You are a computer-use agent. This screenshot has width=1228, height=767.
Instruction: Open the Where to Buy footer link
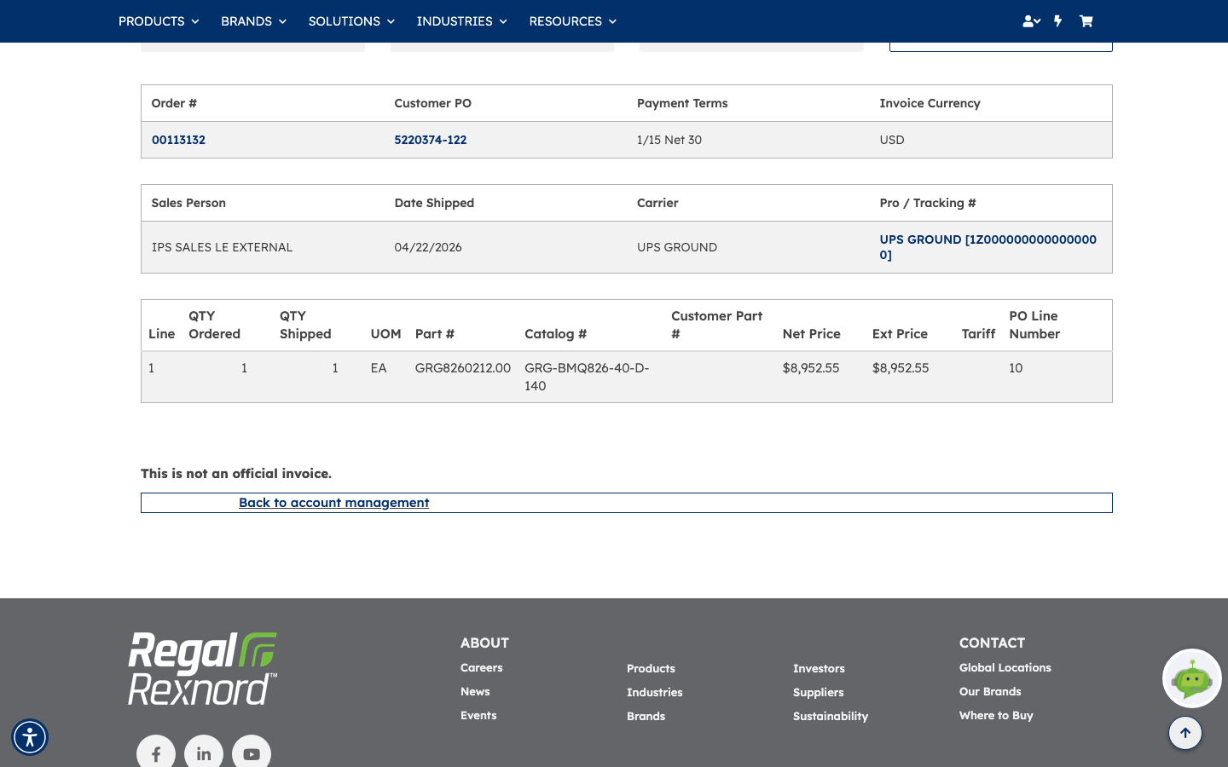pos(996,716)
